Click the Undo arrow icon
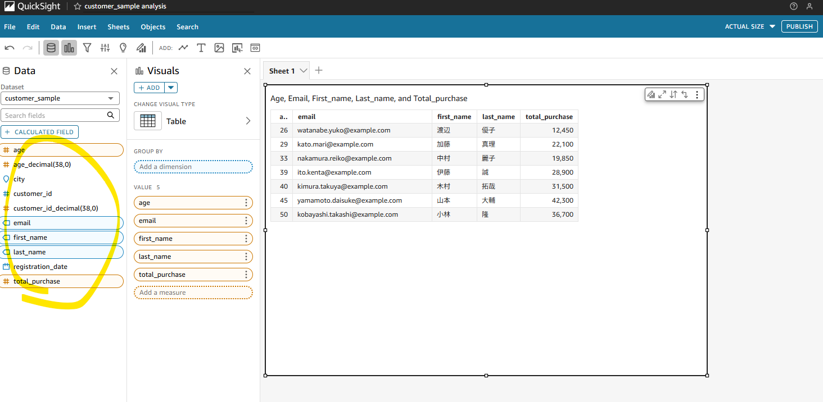 (x=10, y=48)
